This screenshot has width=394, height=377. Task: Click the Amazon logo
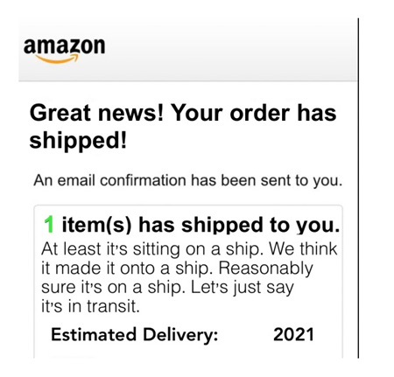(64, 50)
